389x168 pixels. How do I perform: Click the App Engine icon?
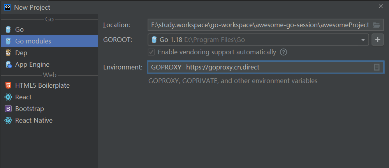8,65
